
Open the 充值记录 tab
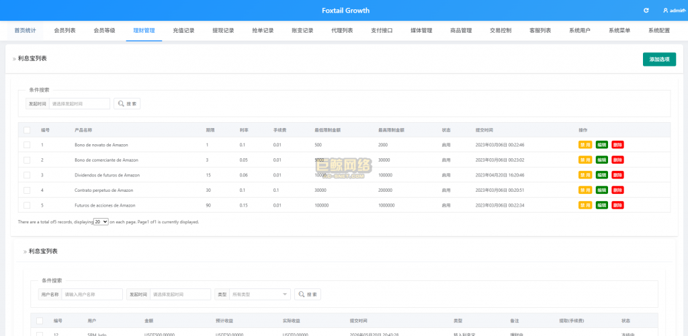click(x=184, y=31)
